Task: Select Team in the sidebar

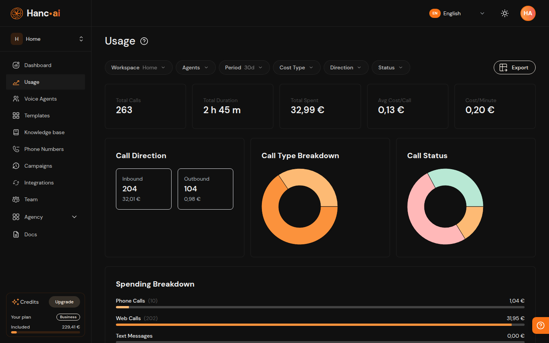Action: (x=31, y=199)
